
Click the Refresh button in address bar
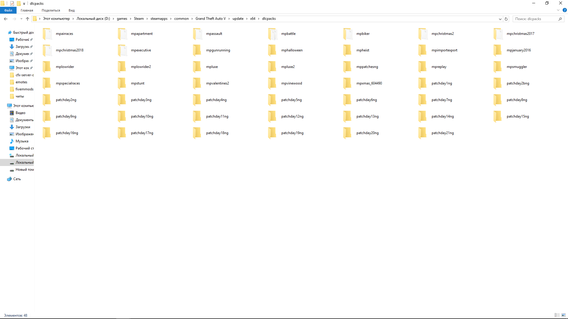point(506,19)
